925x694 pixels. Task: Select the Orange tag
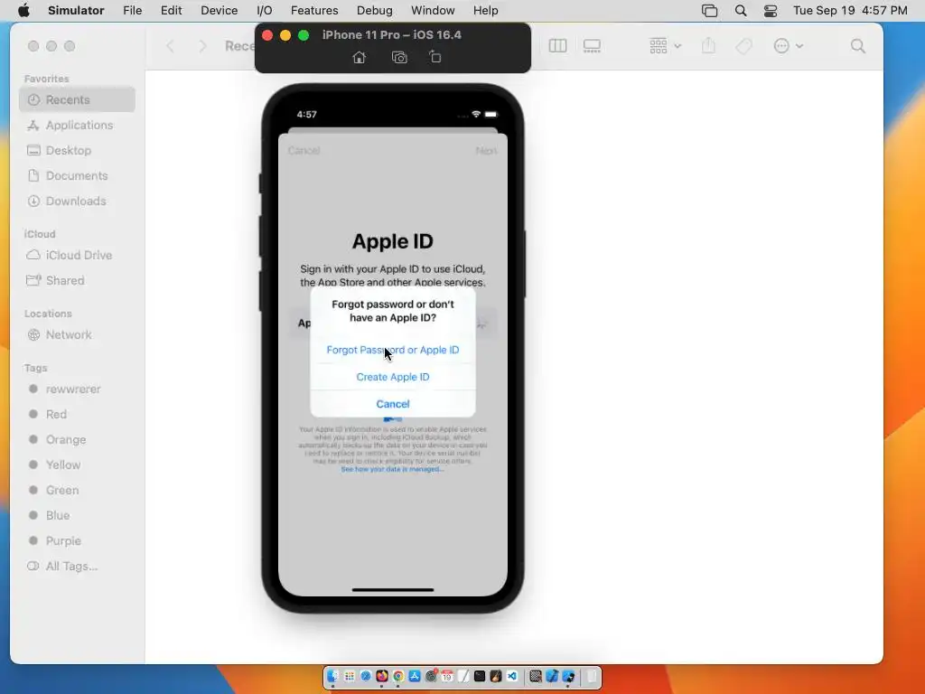click(x=78, y=440)
